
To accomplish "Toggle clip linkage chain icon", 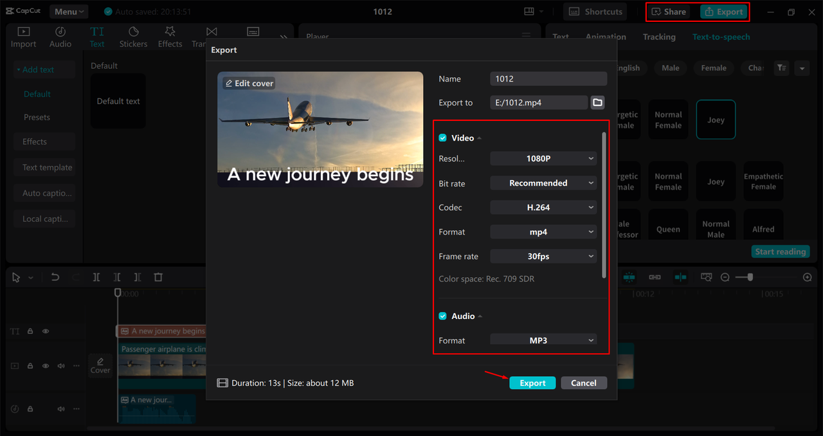I will pos(655,277).
